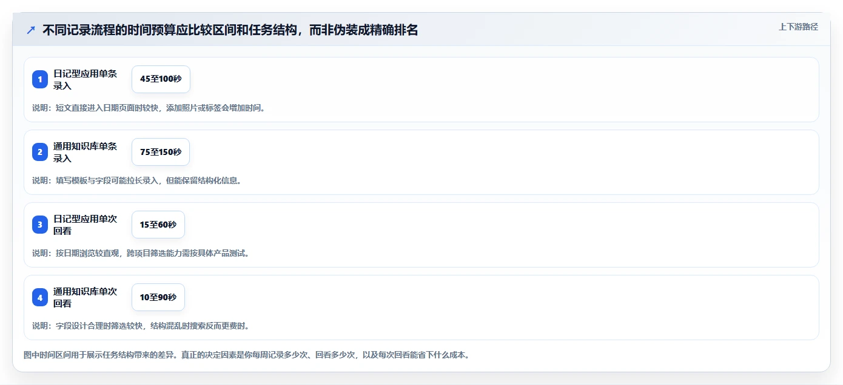
Task: Click the note starting 字段设计合理时
Action: tap(141, 326)
